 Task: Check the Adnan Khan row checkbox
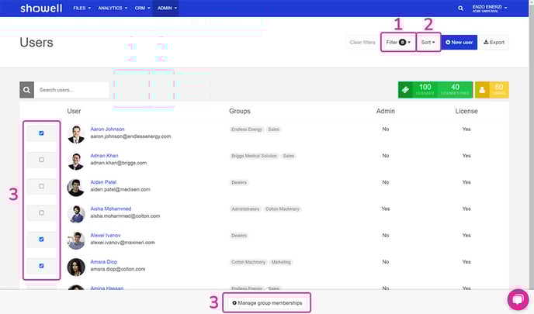[42, 160]
